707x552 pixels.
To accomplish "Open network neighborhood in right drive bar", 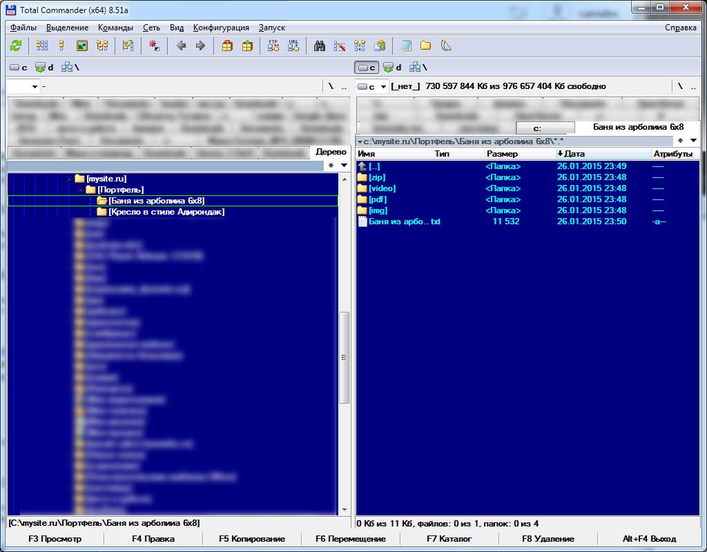I will [418, 68].
